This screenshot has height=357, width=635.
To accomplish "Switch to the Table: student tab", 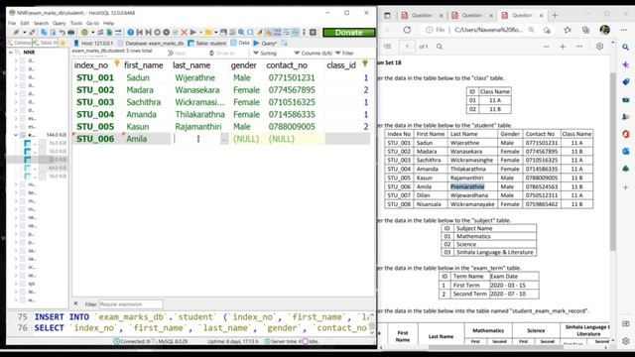I will [x=207, y=43].
